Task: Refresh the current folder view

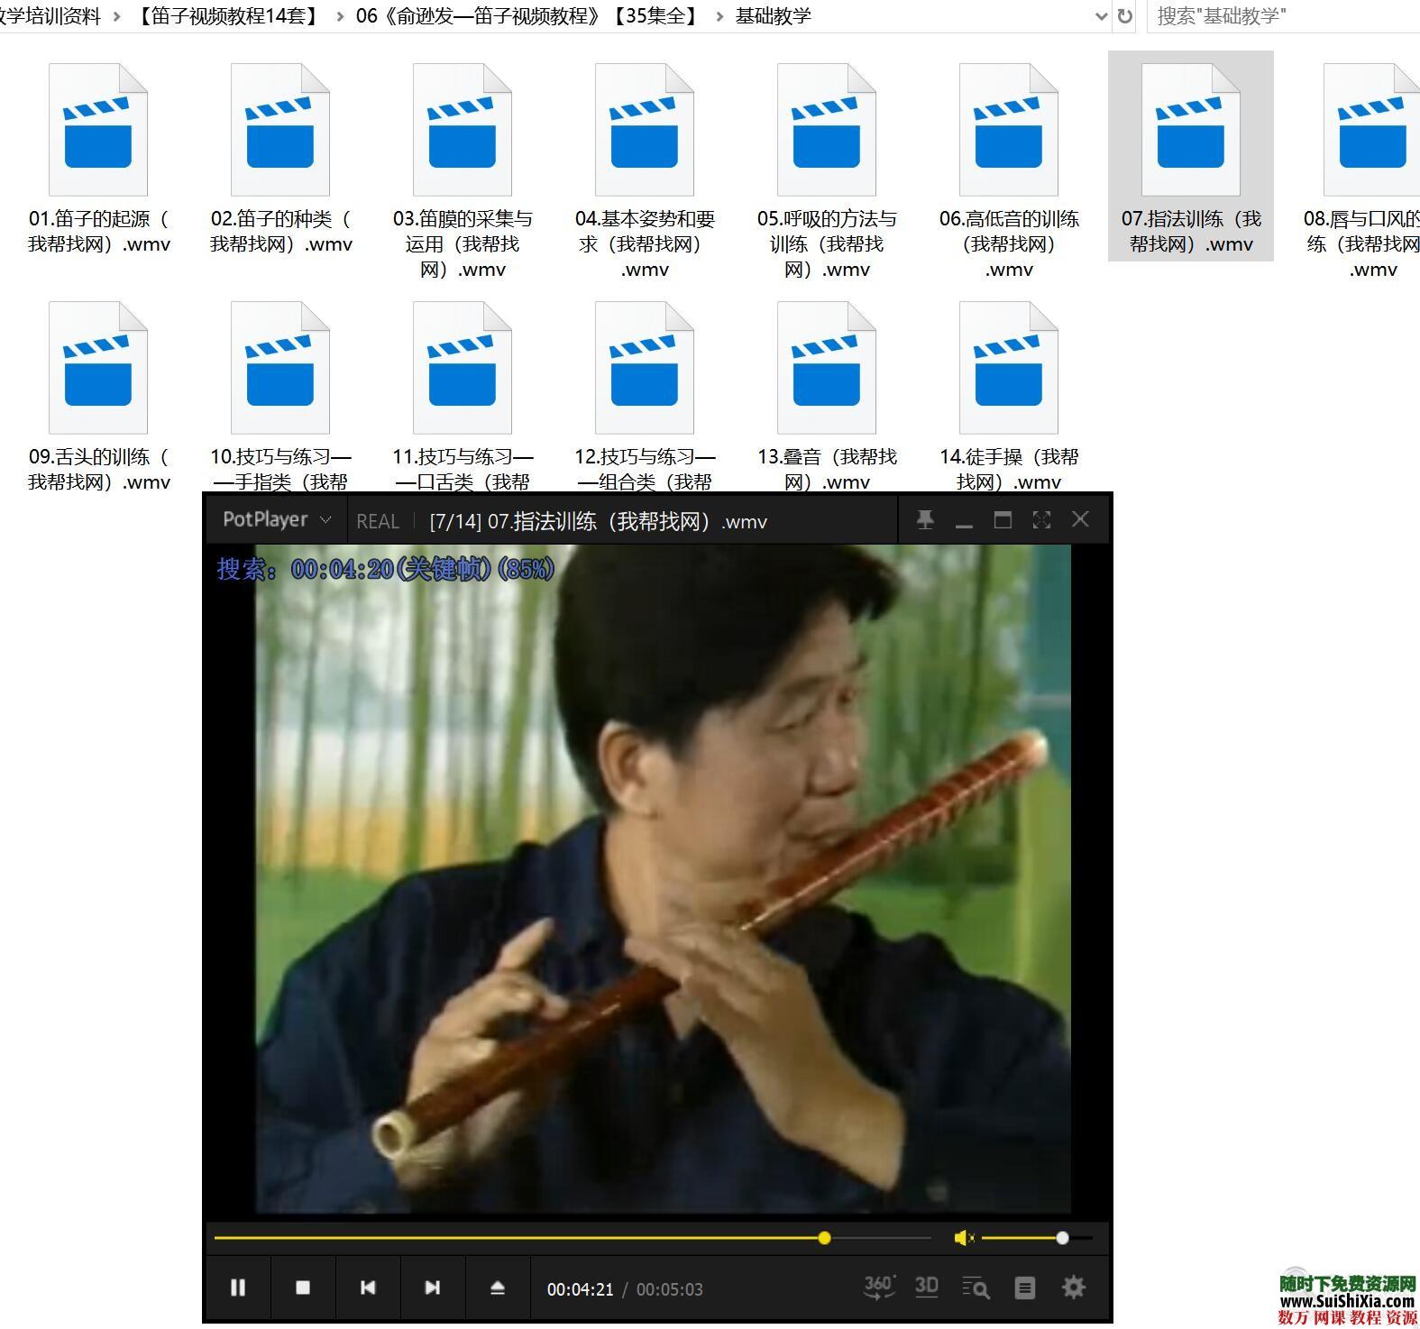Action: point(1124,16)
